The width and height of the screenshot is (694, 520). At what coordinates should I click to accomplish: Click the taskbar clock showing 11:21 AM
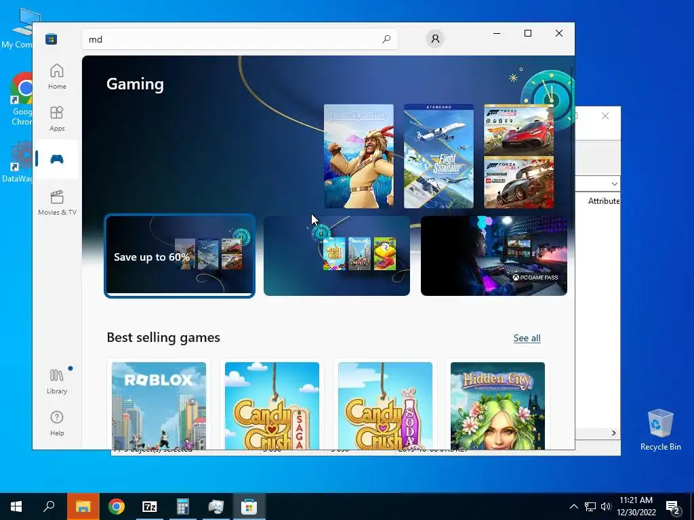(636, 506)
